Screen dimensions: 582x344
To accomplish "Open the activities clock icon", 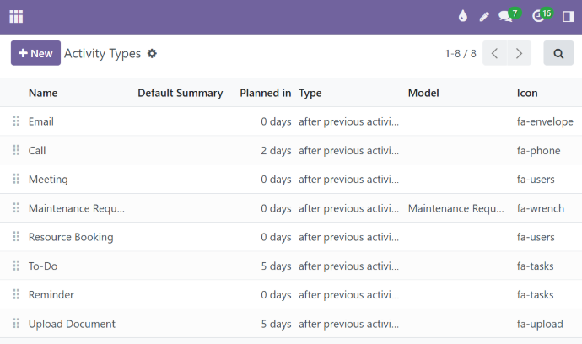I will [539, 16].
